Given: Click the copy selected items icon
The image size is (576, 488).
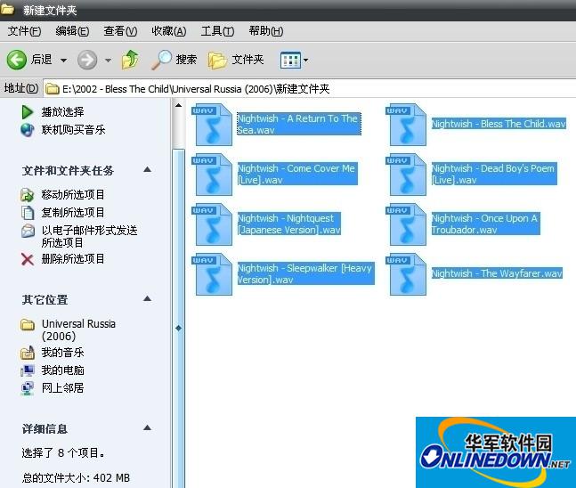Looking at the screenshot, I should 28,213.
